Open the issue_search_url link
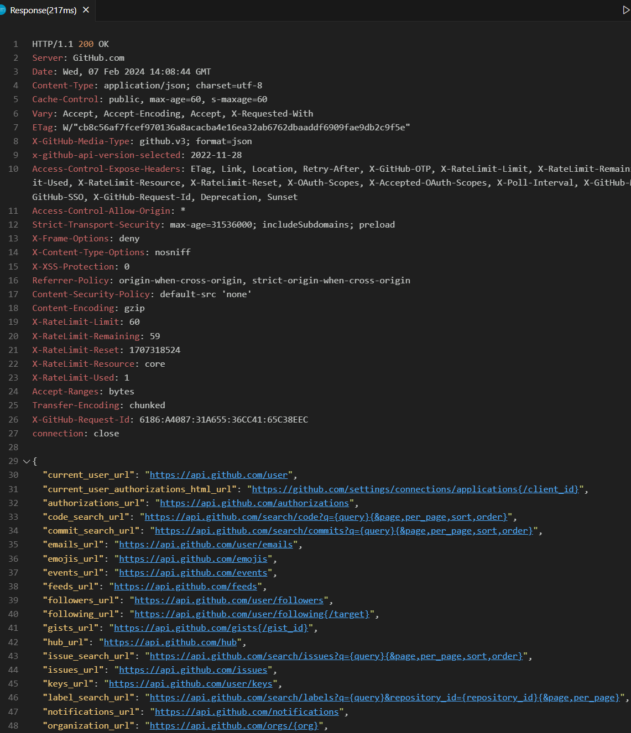 tap(337, 656)
